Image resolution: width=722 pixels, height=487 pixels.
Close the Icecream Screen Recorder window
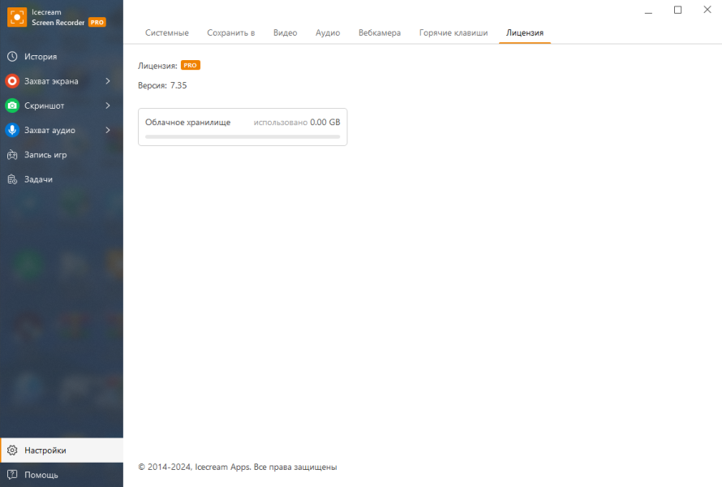pyautogui.click(x=707, y=10)
